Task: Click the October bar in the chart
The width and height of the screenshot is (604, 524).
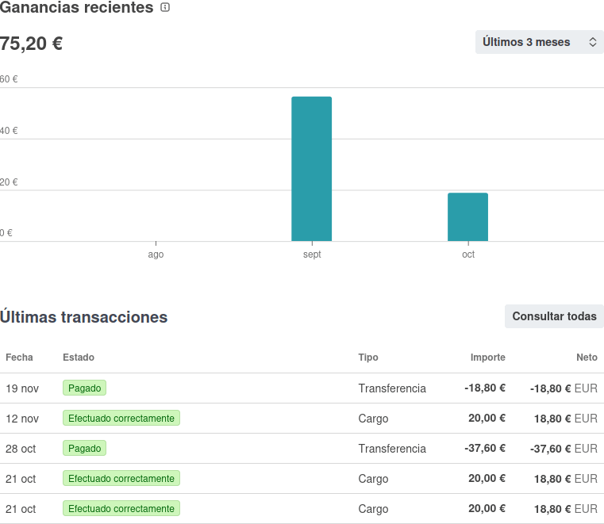Action: point(467,216)
